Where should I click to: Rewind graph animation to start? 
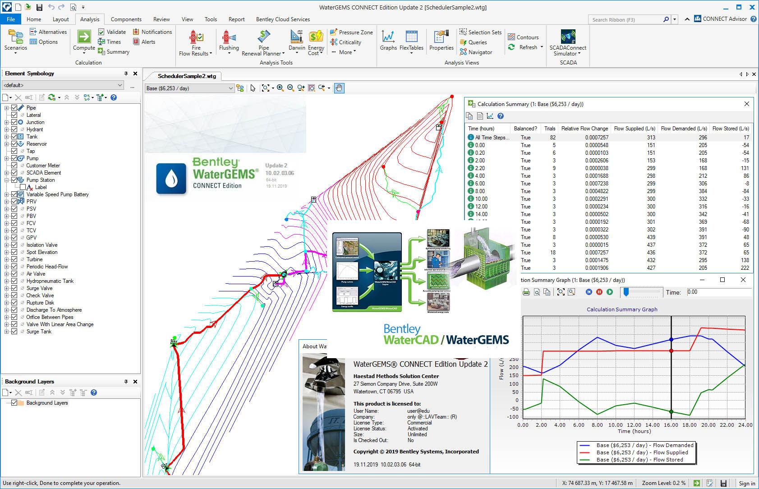[x=589, y=292]
